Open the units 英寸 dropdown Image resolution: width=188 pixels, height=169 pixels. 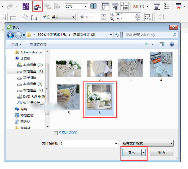[x=63, y=17]
